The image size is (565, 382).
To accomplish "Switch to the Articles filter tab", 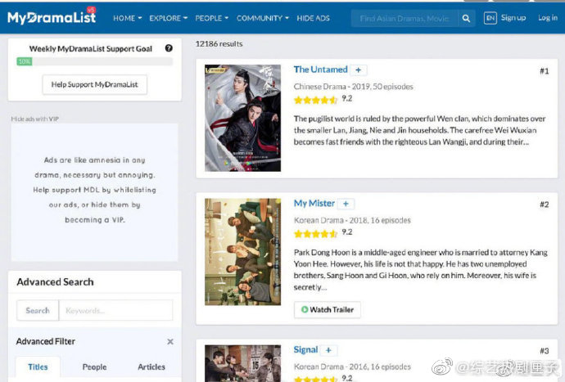I will (151, 367).
